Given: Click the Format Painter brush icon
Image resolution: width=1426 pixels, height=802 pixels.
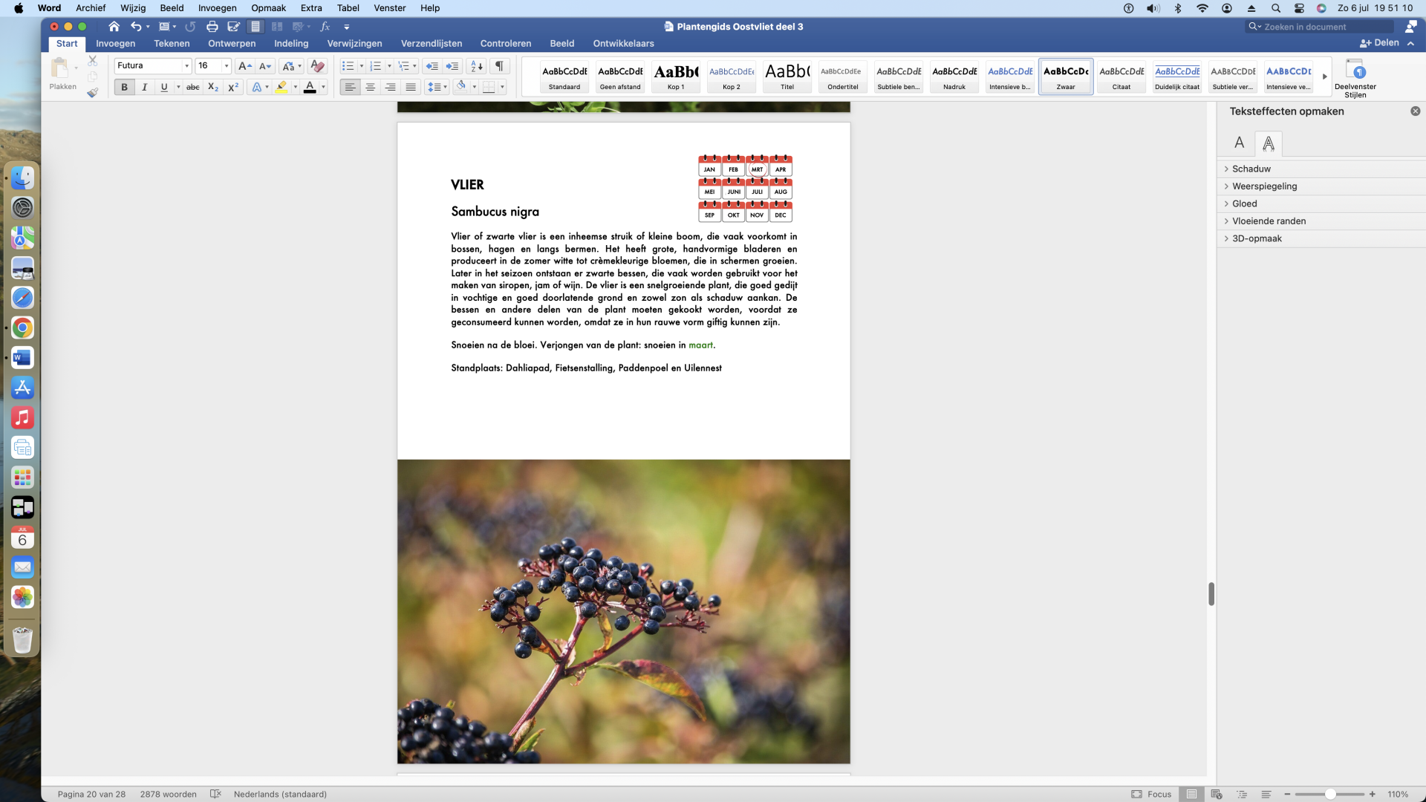Looking at the screenshot, I should [x=93, y=93].
